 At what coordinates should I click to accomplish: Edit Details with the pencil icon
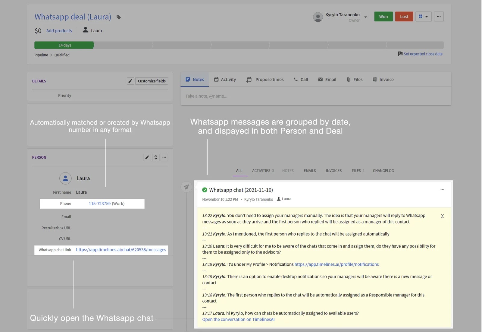130,81
